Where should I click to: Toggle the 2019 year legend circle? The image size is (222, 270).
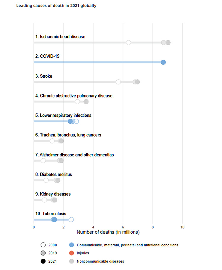(43, 253)
